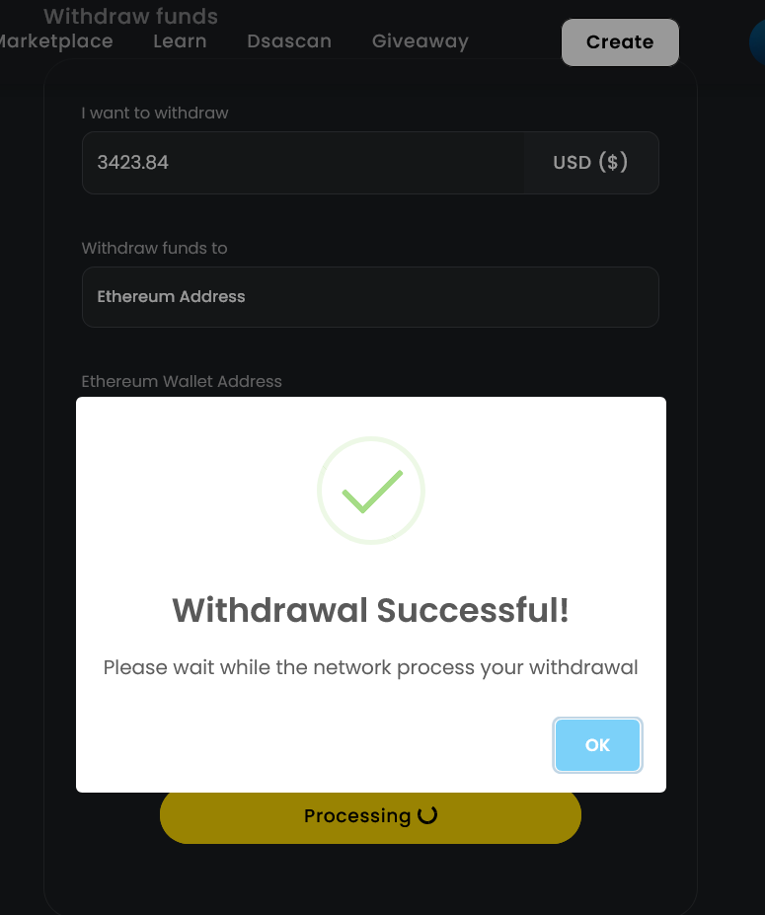Viewport: 765px width, 915px height.
Task: Click the I want to withdraw label
Action: 155,113
